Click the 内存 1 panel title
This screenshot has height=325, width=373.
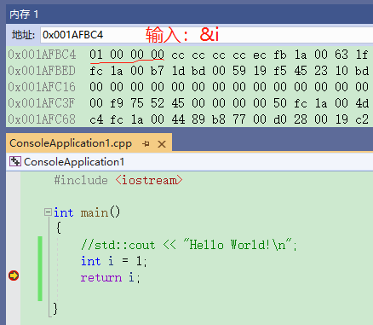[24, 15]
